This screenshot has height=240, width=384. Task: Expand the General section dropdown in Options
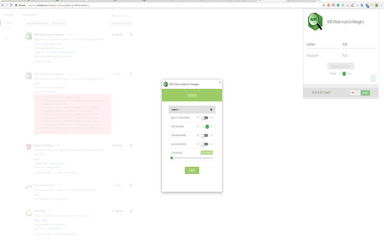pos(192,109)
